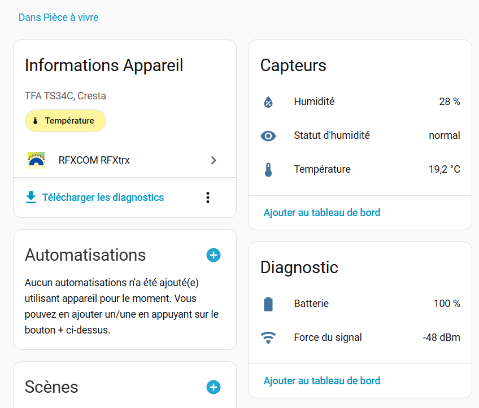Click the humidity water drop icon
This screenshot has height=408, width=479.
pyautogui.click(x=268, y=102)
